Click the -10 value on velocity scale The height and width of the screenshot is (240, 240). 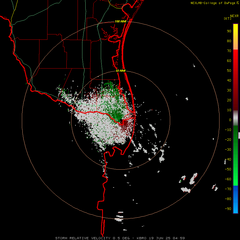[228, 130]
